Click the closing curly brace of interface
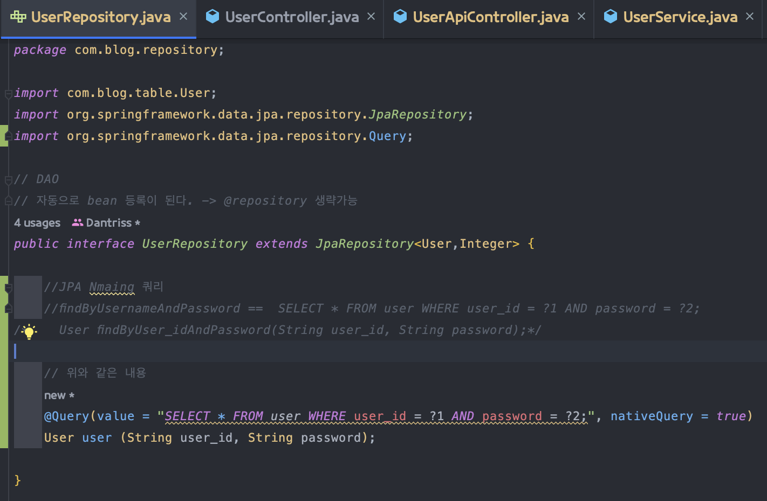Screen dimensions: 767x501 [x=17, y=480]
